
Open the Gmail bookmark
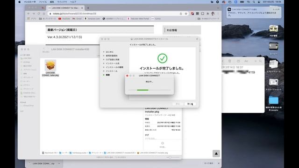77,19
